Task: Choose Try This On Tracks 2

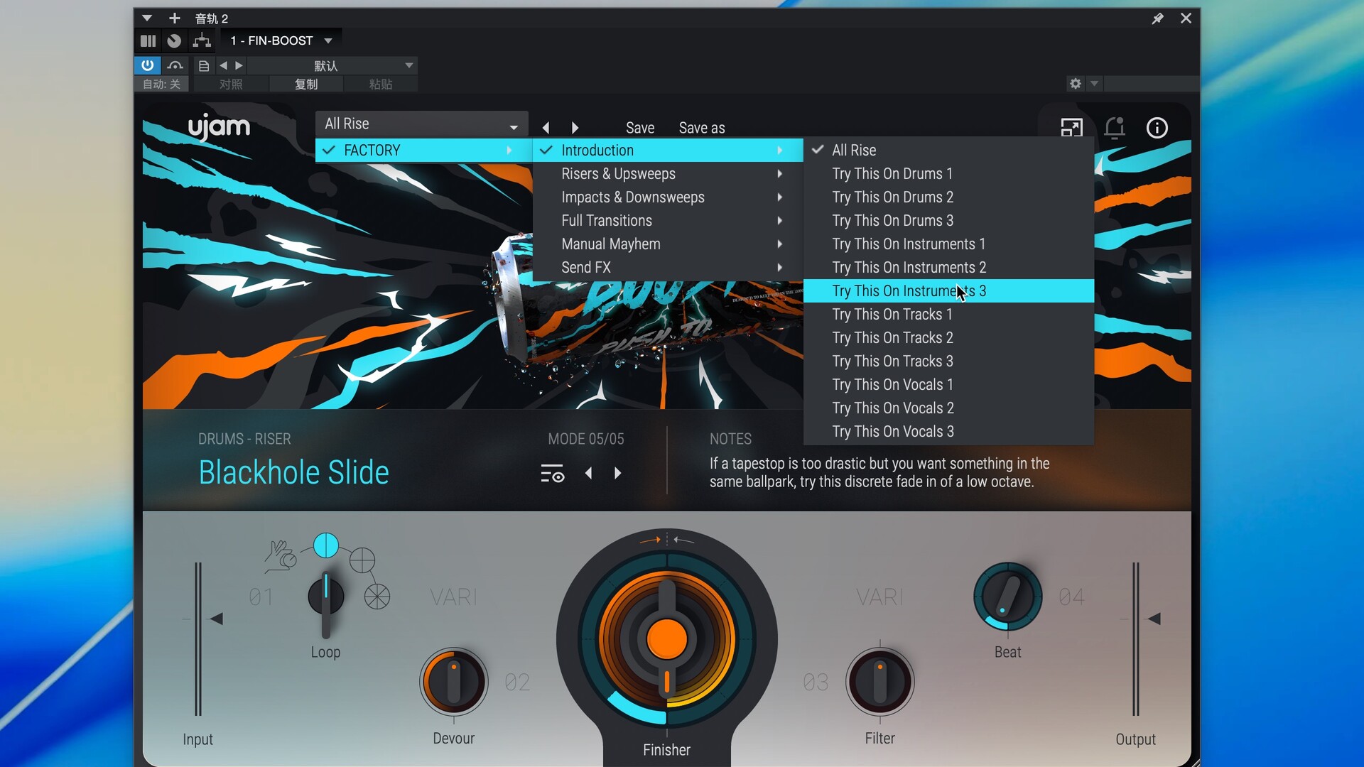Action: [948, 337]
